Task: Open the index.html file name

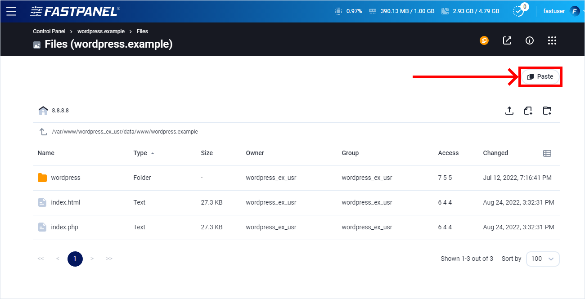Action: click(66, 202)
